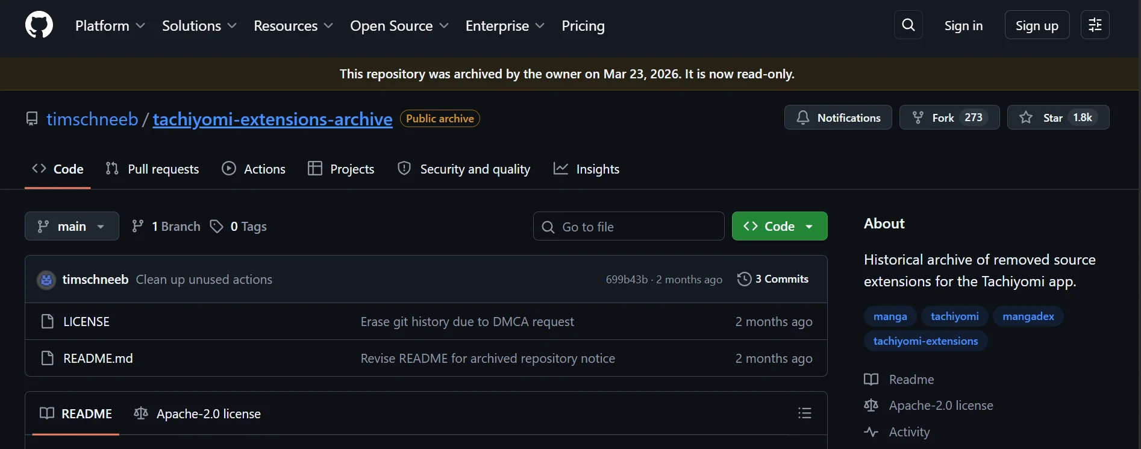Click the Public archive badge

coord(440,119)
